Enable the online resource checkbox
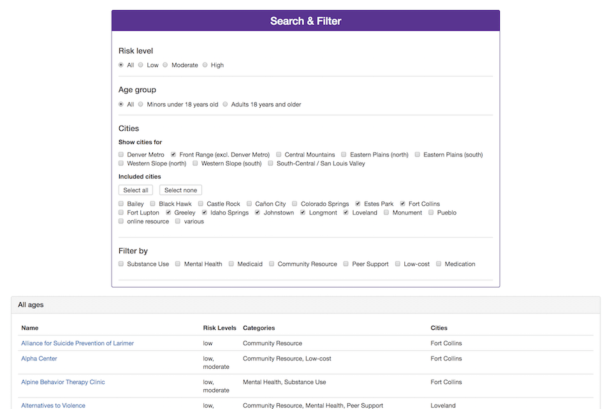This screenshot has width=612, height=409. (121, 221)
